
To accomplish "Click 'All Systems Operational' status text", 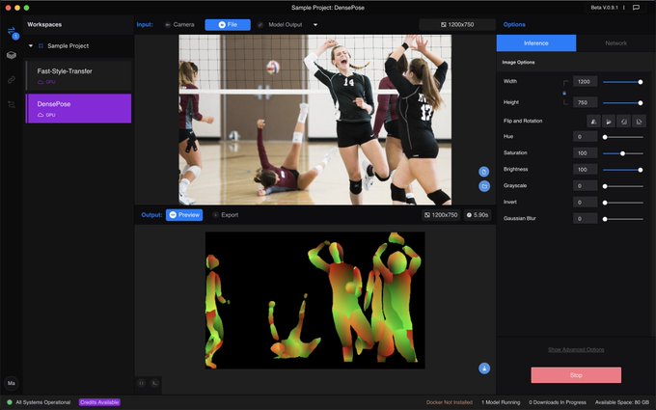I will pos(43,402).
